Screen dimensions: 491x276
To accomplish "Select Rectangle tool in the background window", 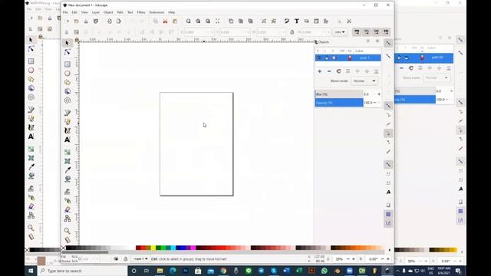I will (31, 61).
